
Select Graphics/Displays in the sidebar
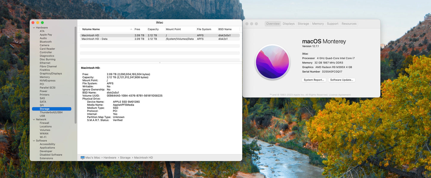tap(51, 74)
